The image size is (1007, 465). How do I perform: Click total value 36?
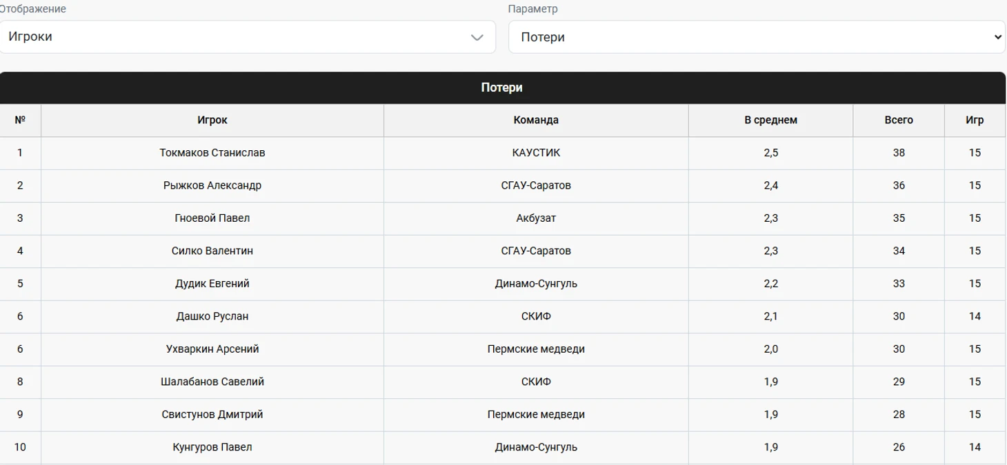point(899,185)
